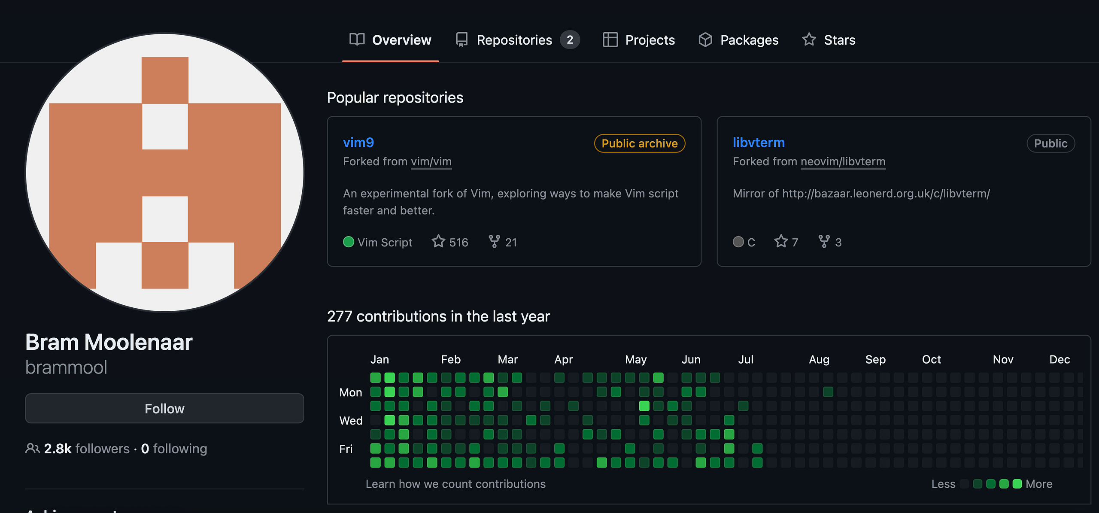Open the vim9 repository link
This screenshot has height=513, width=1099.
[x=358, y=143]
